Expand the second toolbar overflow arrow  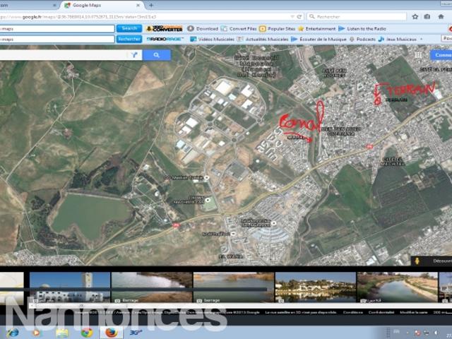pyautogui.click(x=422, y=39)
